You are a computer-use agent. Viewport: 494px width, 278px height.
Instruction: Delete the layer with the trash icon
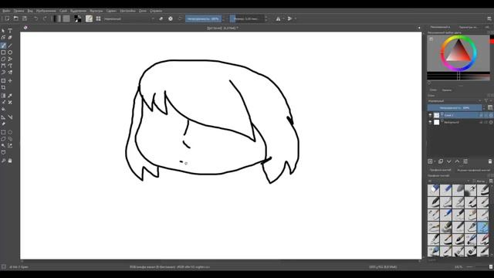point(490,161)
